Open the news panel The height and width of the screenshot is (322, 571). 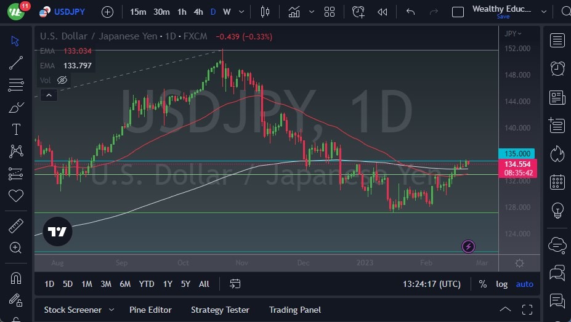(x=557, y=97)
